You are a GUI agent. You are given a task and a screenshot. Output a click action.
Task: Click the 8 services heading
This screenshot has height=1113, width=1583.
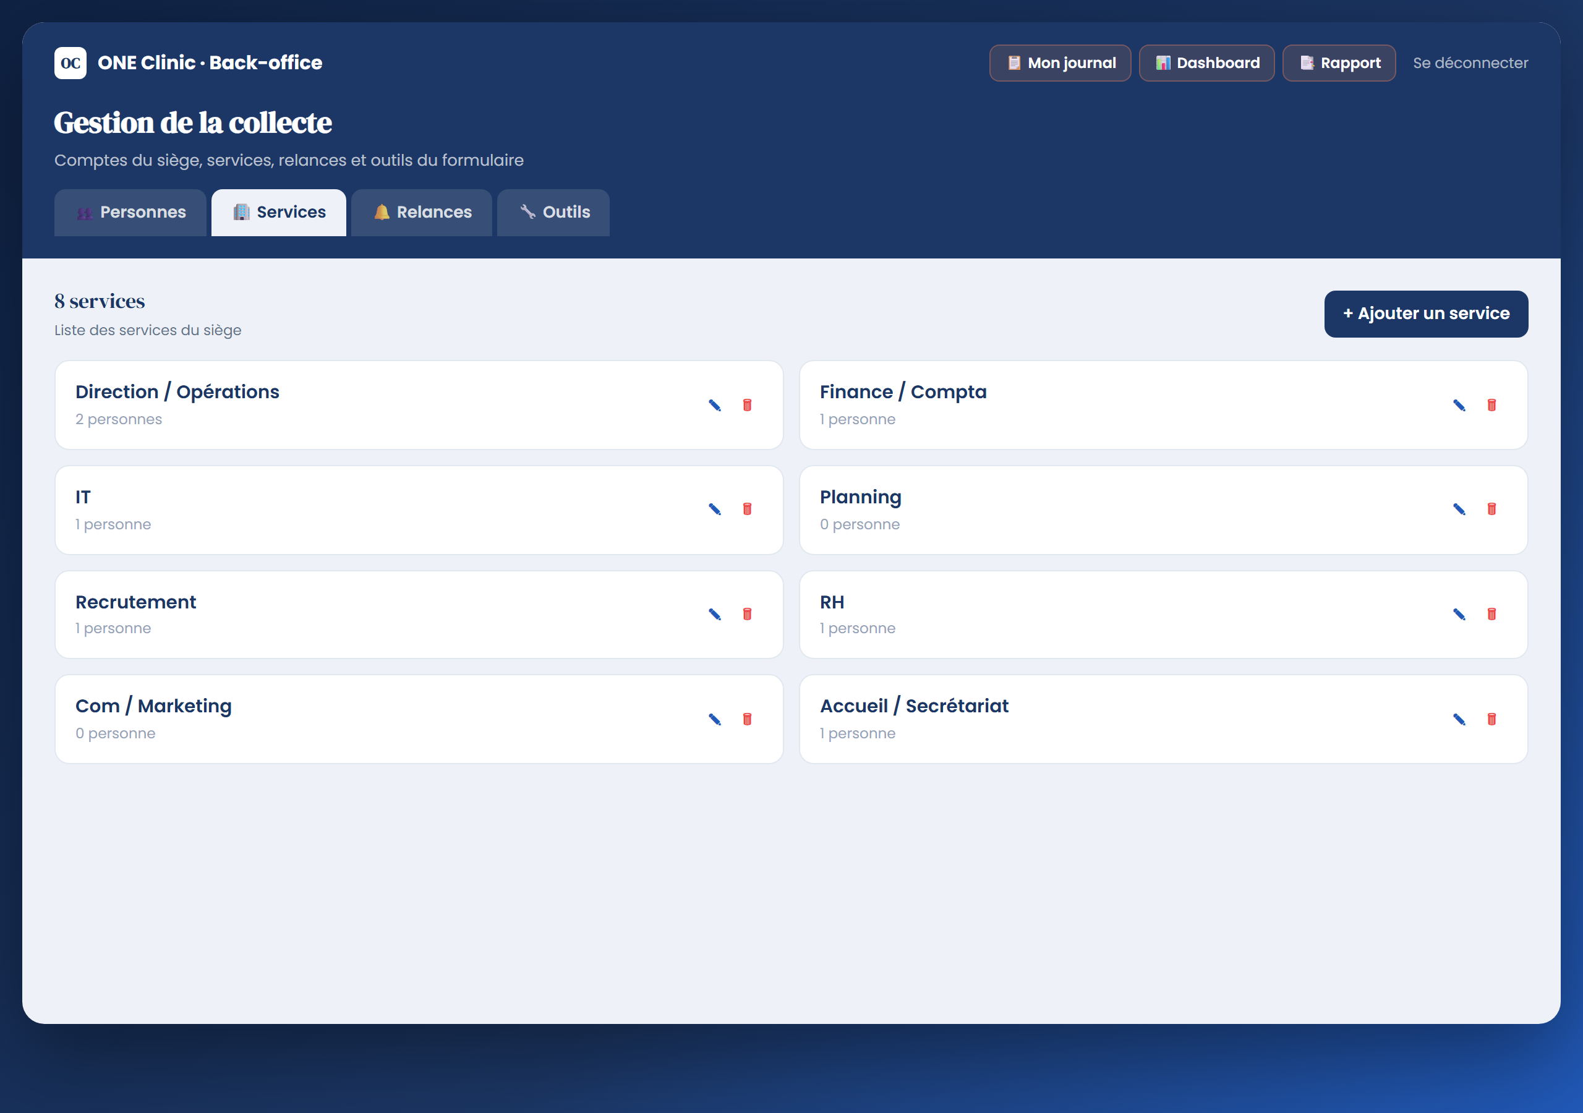100,301
